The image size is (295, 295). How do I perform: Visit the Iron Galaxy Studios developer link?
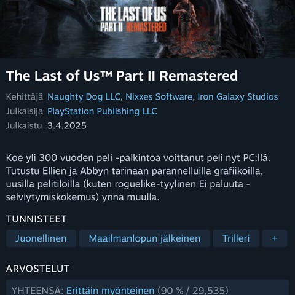coord(238,97)
